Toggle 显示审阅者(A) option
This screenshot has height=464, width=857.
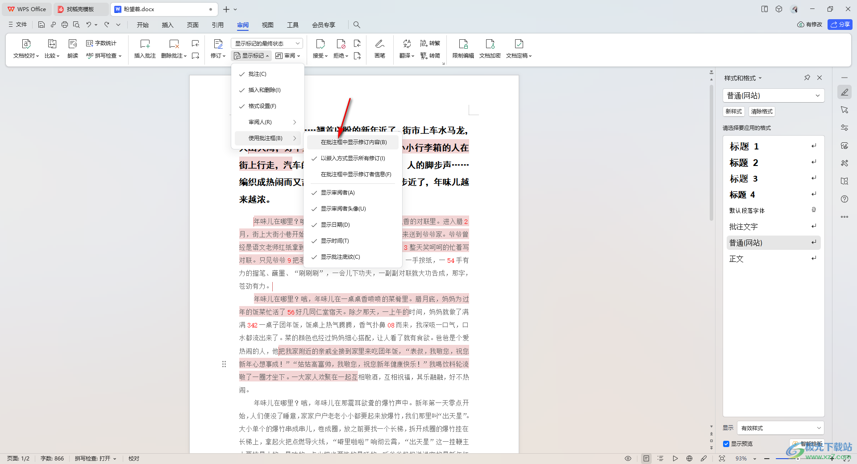(353, 193)
